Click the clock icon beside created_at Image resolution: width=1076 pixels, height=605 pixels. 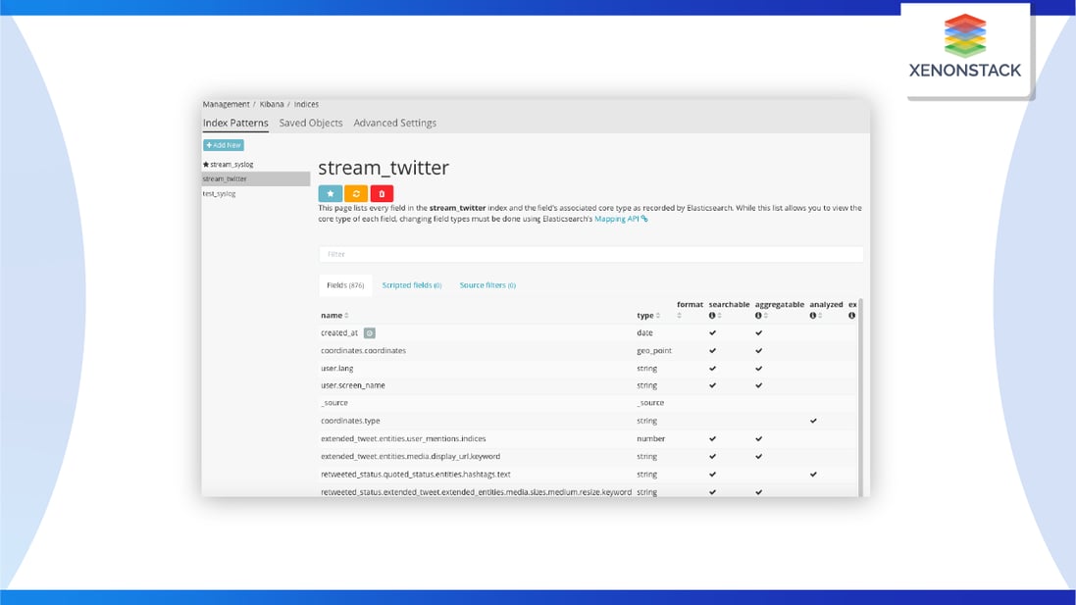(x=370, y=333)
